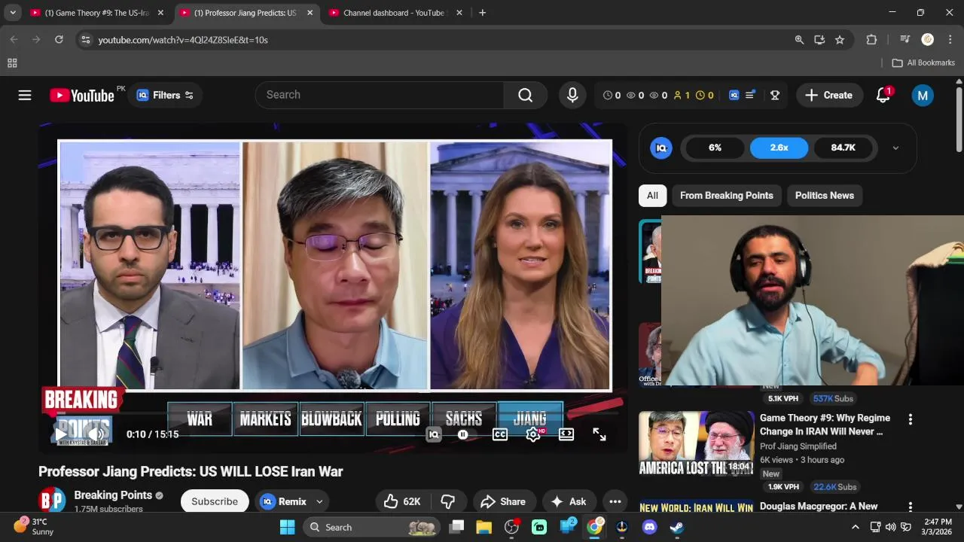Subscribe to Breaking Points

coord(215,501)
